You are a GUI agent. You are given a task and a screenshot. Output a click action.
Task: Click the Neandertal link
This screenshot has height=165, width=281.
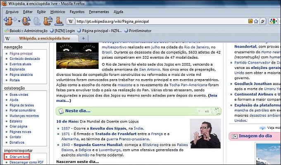245,47
